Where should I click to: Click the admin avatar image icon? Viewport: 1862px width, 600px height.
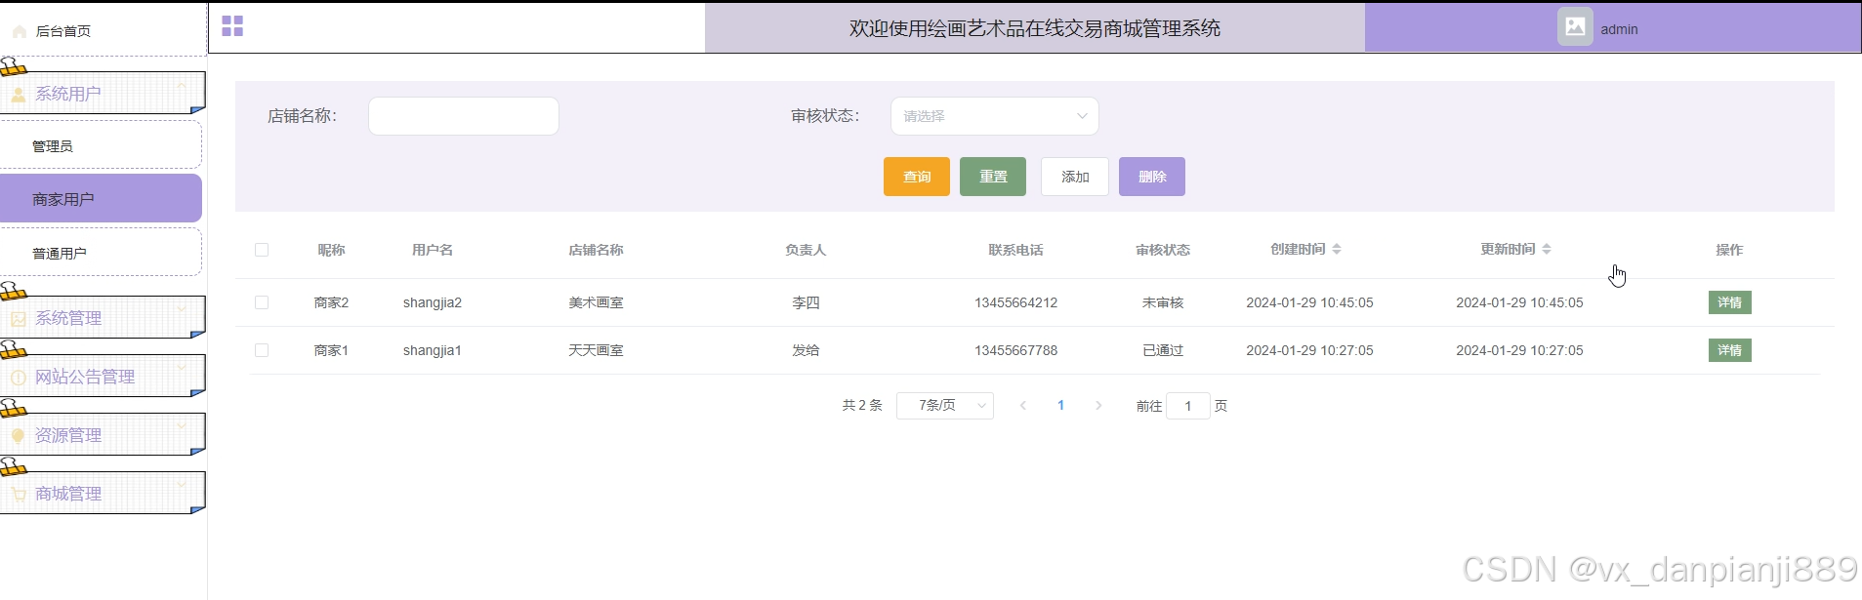(1575, 27)
